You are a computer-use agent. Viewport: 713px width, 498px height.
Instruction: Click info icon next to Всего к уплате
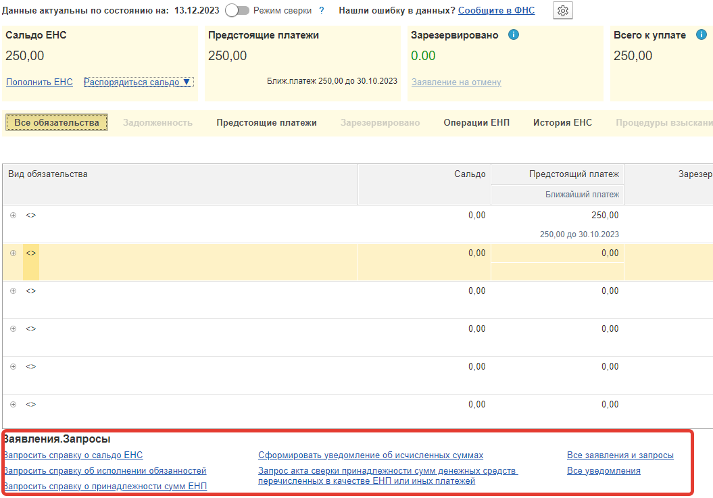click(701, 35)
